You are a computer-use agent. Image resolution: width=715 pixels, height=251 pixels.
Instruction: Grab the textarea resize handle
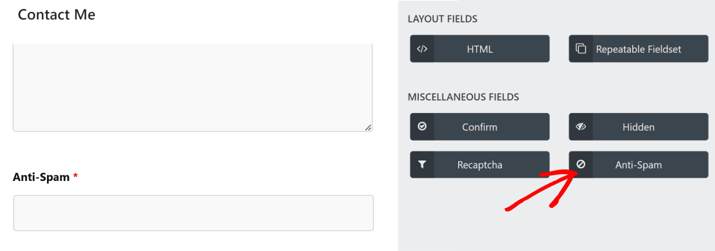368,127
